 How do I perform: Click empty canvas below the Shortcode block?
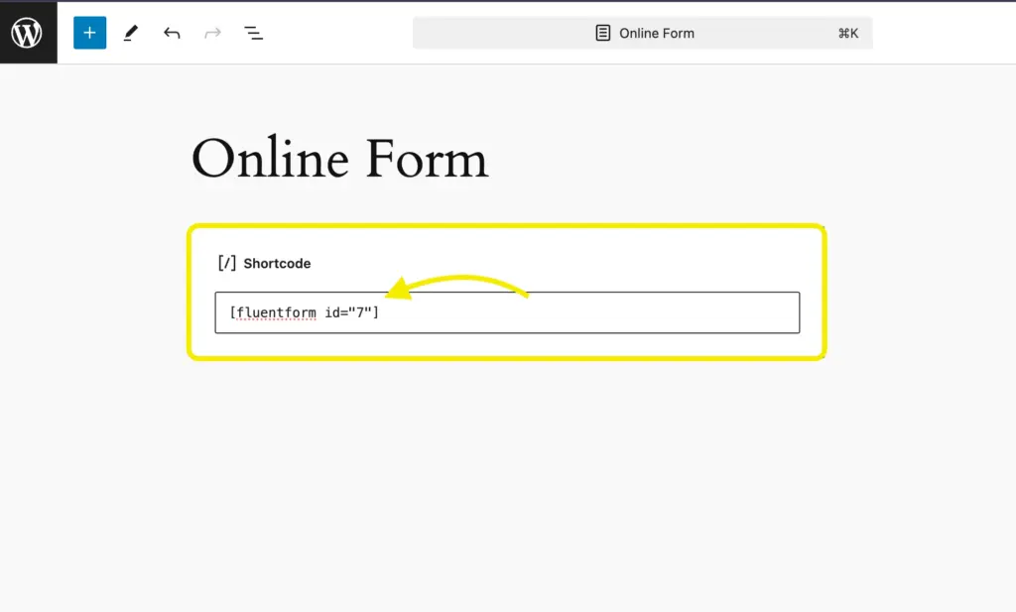point(506,476)
